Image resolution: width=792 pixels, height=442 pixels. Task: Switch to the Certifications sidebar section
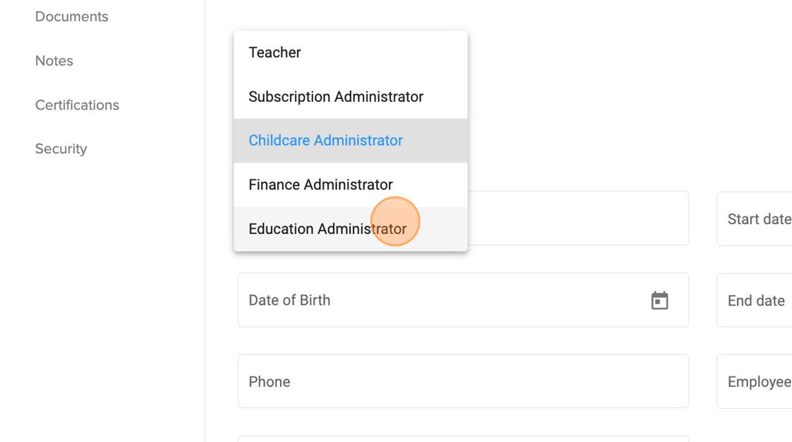77,105
